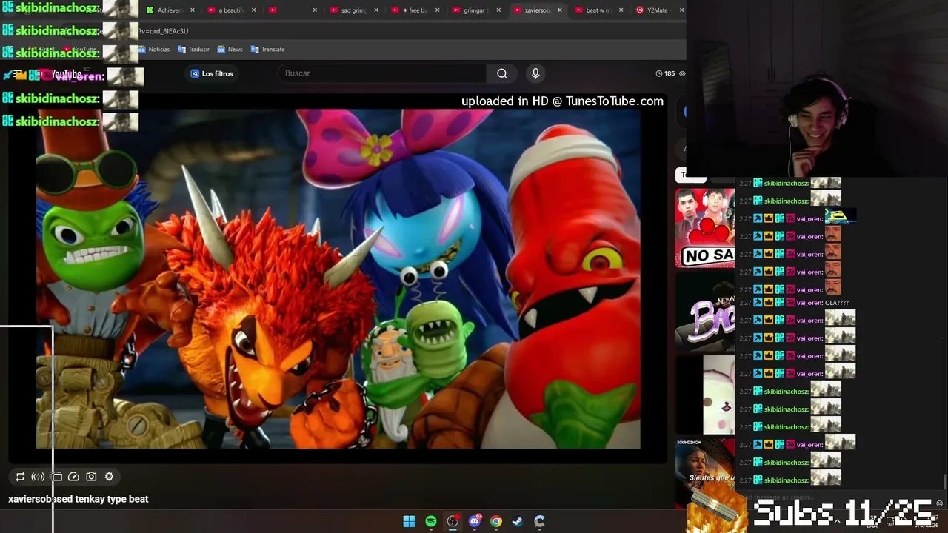Close the 'sad grimgar' tab

click(375, 10)
